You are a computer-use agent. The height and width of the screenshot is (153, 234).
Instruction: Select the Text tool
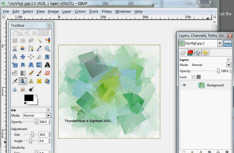[47, 65]
